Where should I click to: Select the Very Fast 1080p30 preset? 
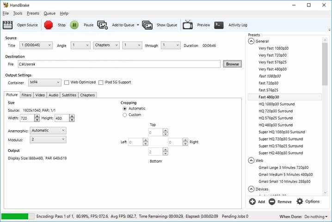click(x=273, y=48)
